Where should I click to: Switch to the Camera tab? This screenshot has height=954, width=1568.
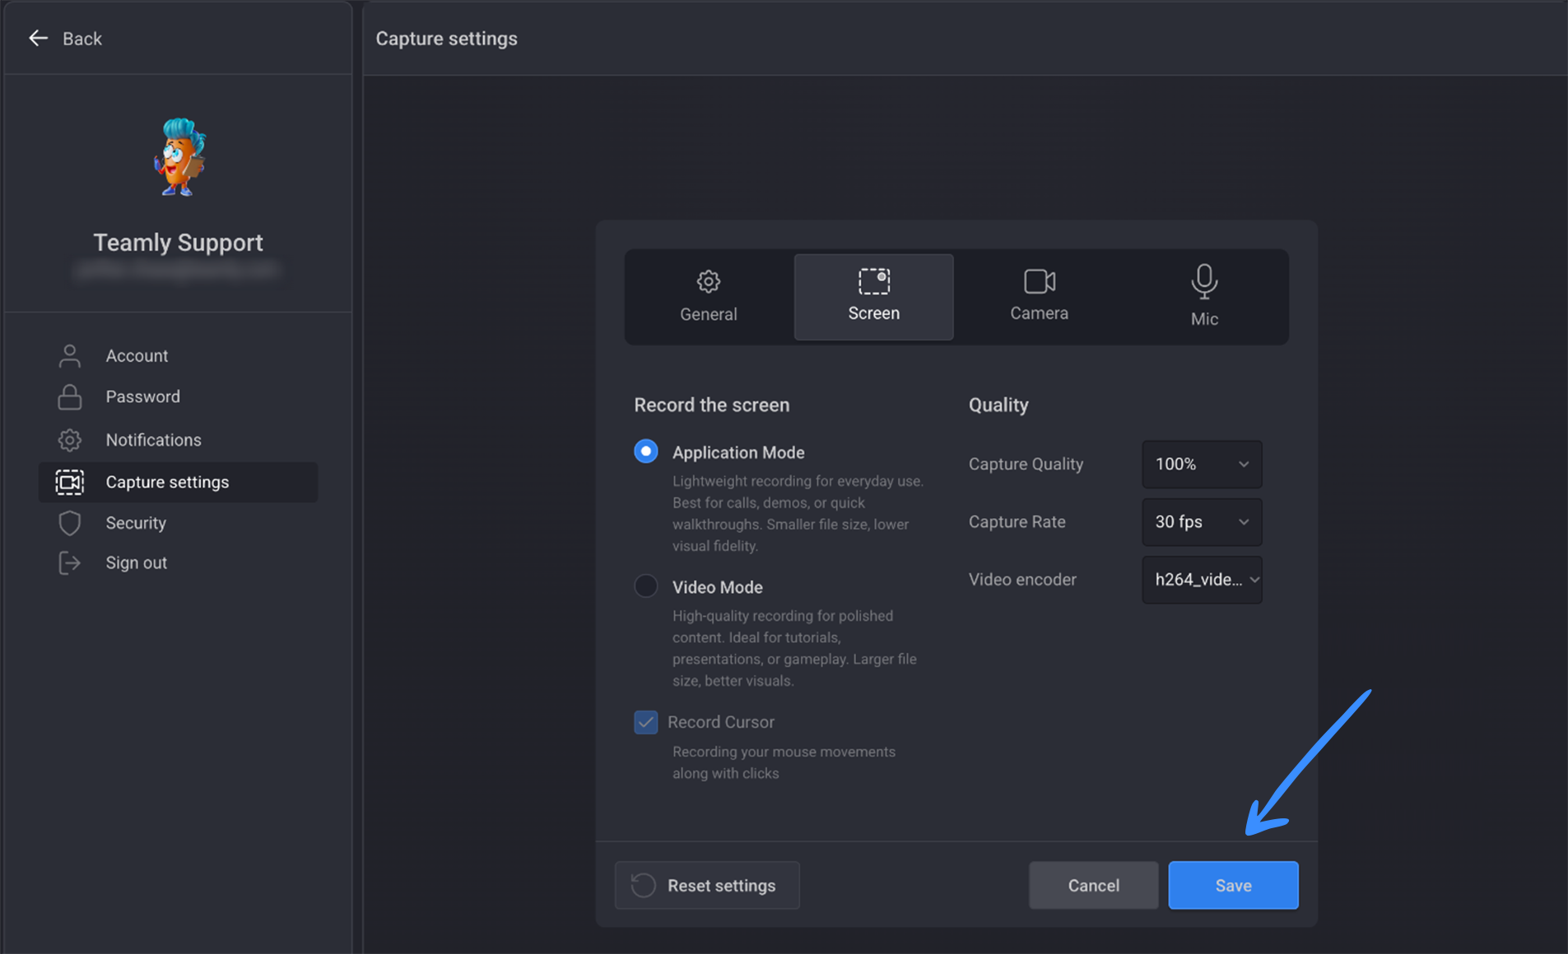(x=1039, y=297)
